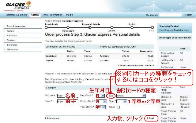196x123 pixels.
Task: Click the Travel details step circle
Action: 46,27
